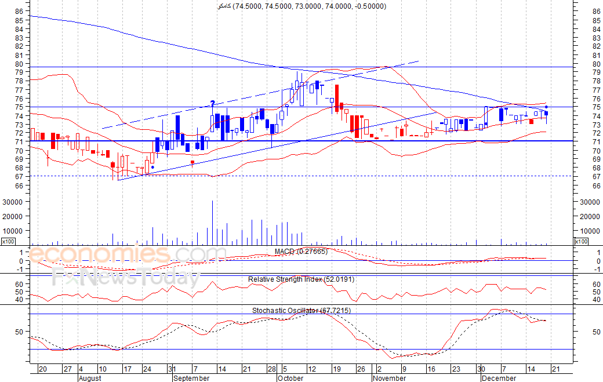Image resolution: width=603 pixels, height=382 pixels.
Task: Click the 40 value on the right RSI axis
Action: pos(597,299)
